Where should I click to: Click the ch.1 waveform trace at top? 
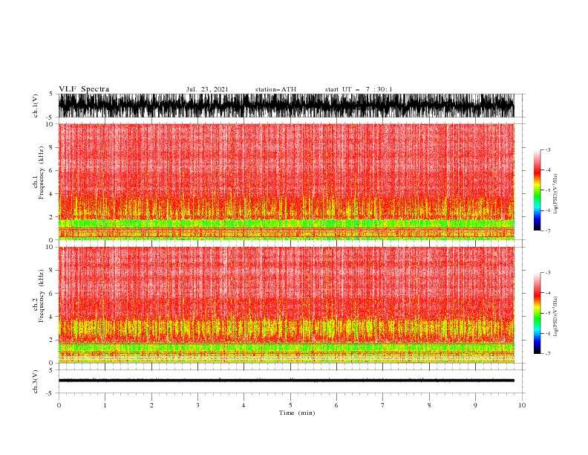(x=286, y=106)
